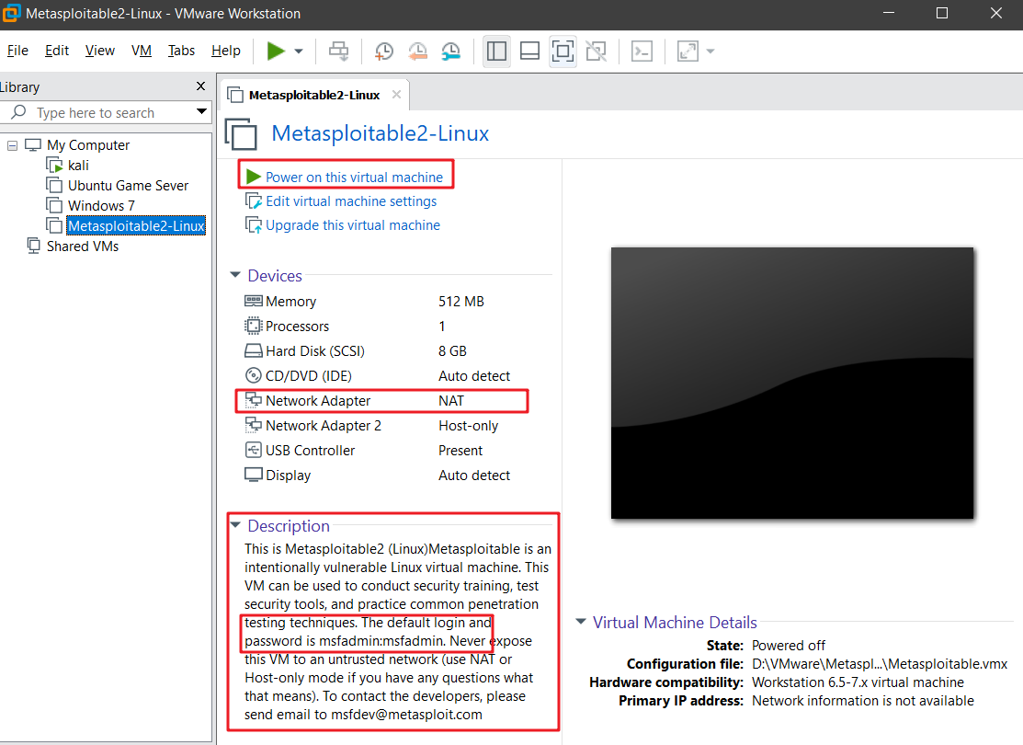
Task: Open the snapshot manager icon
Action: [450, 51]
